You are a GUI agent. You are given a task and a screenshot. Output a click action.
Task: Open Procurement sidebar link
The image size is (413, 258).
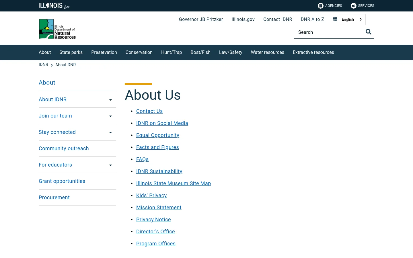click(x=54, y=198)
